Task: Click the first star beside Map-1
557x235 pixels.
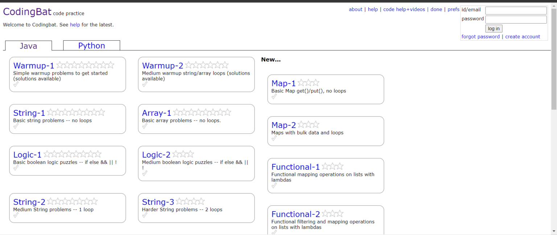Action: (x=301, y=82)
